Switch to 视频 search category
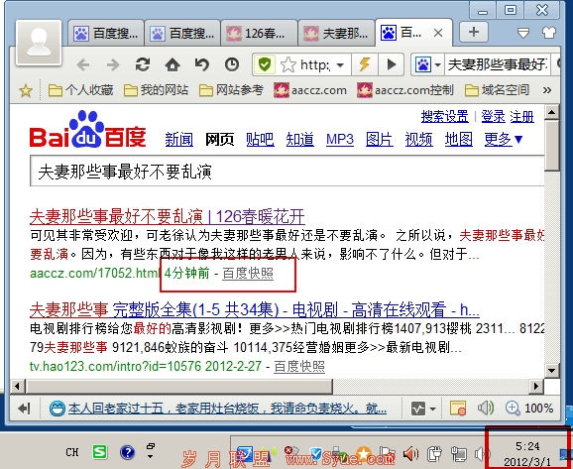Image resolution: width=573 pixels, height=469 pixels. pyautogui.click(x=418, y=139)
